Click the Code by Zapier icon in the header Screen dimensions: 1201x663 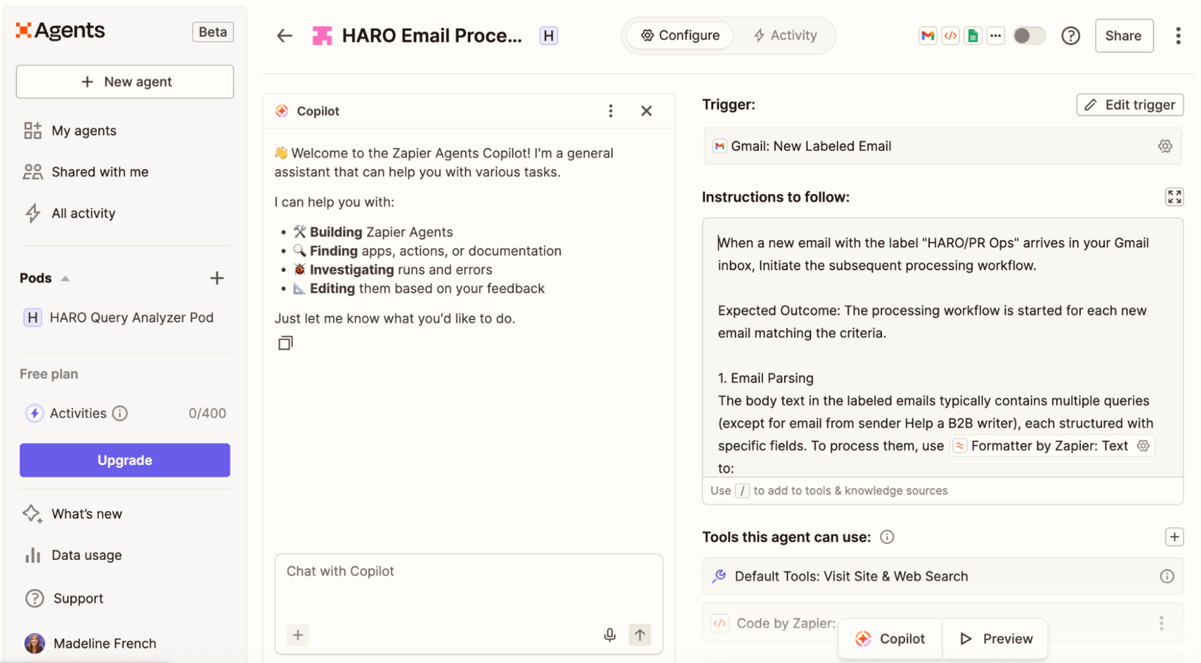pos(950,36)
